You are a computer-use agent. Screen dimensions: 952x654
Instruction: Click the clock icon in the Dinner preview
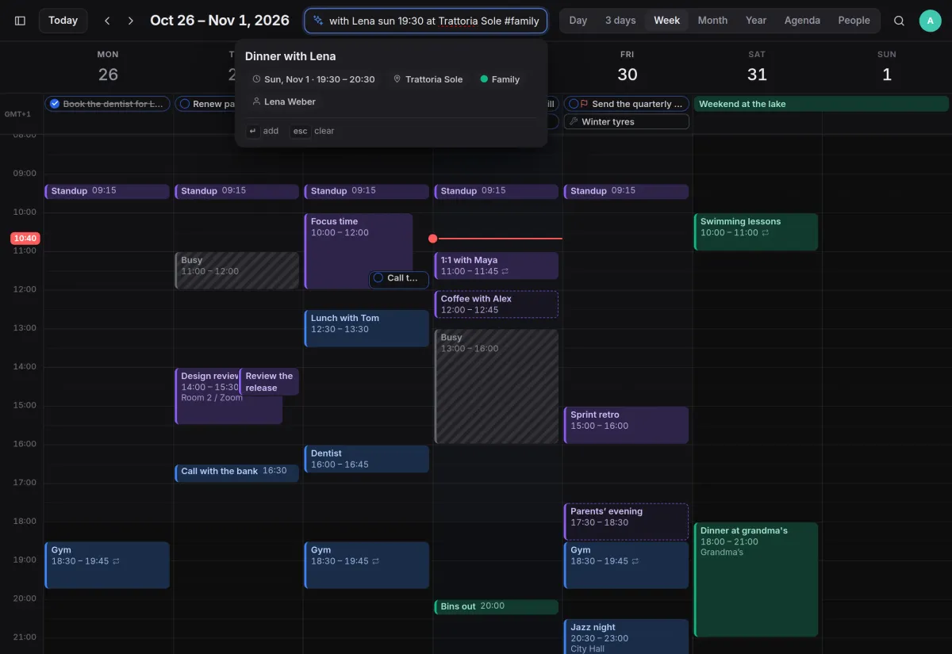pyautogui.click(x=256, y=79)
